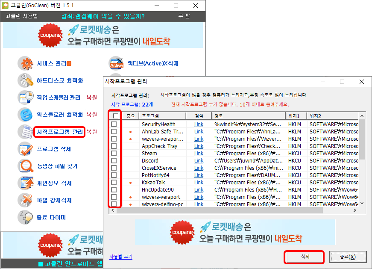Open the search Link for Steam
372x269 pixels.
point(199,153)
